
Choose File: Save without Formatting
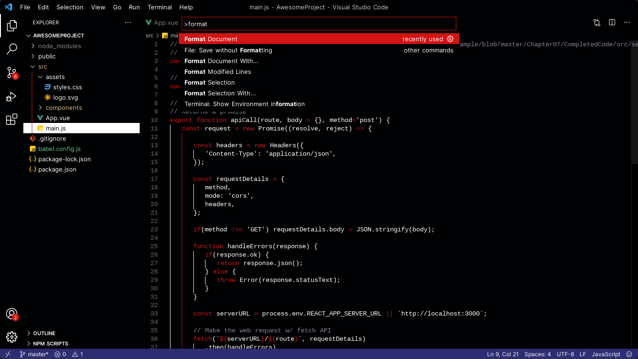[x=319, y=50]
